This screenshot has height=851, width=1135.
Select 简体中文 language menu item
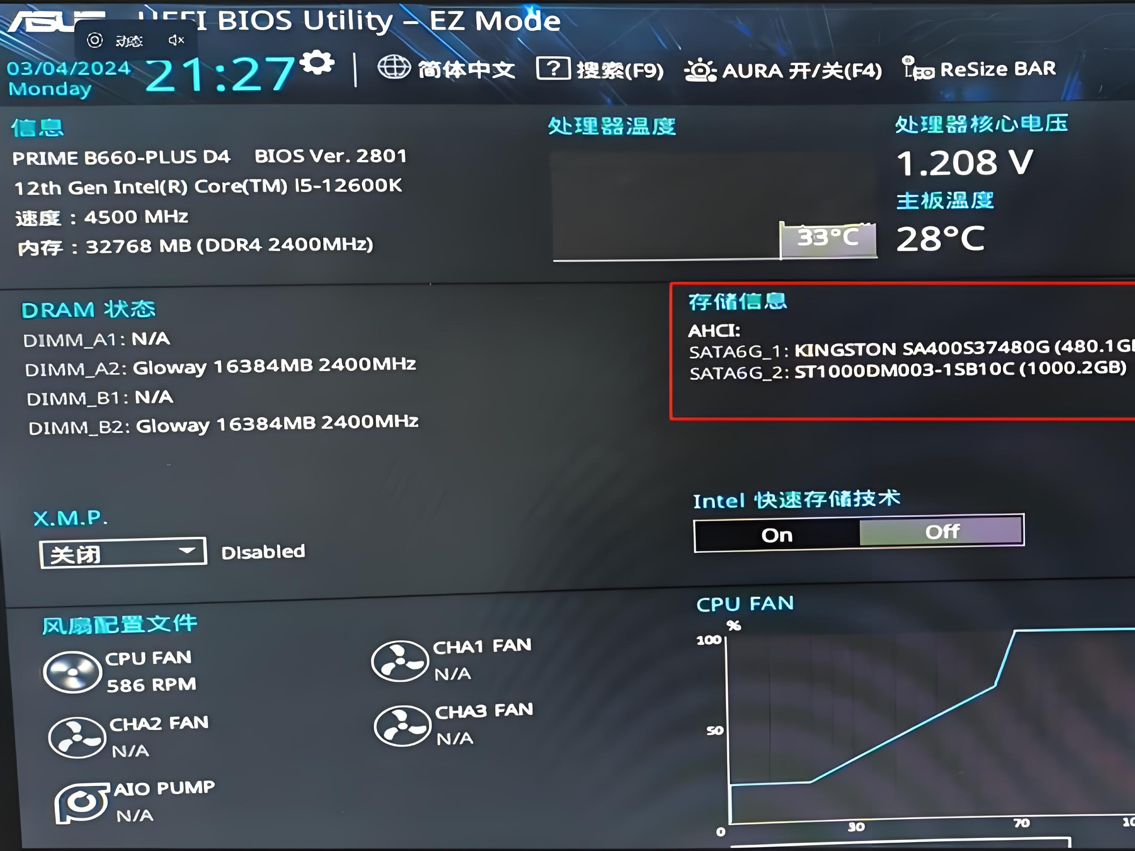438,70
